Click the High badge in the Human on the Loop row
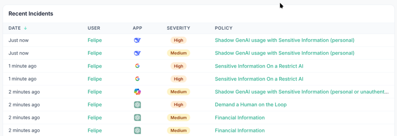This screenshot has width=397, height=136. [179, 105]
